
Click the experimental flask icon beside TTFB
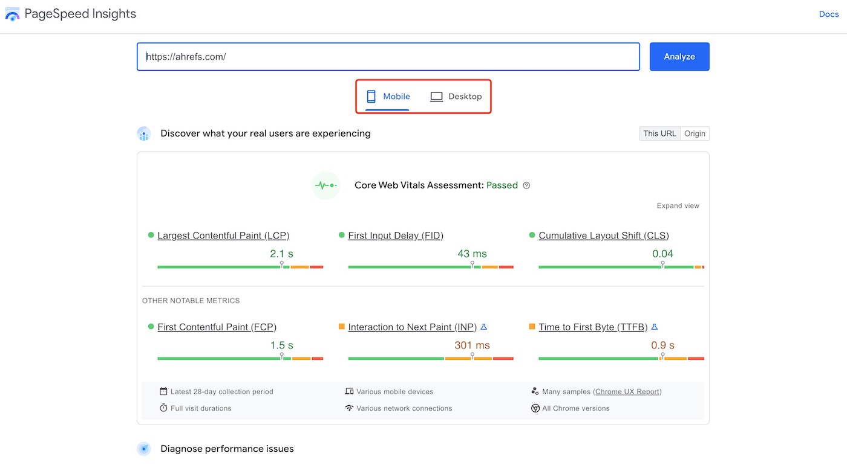655,327
